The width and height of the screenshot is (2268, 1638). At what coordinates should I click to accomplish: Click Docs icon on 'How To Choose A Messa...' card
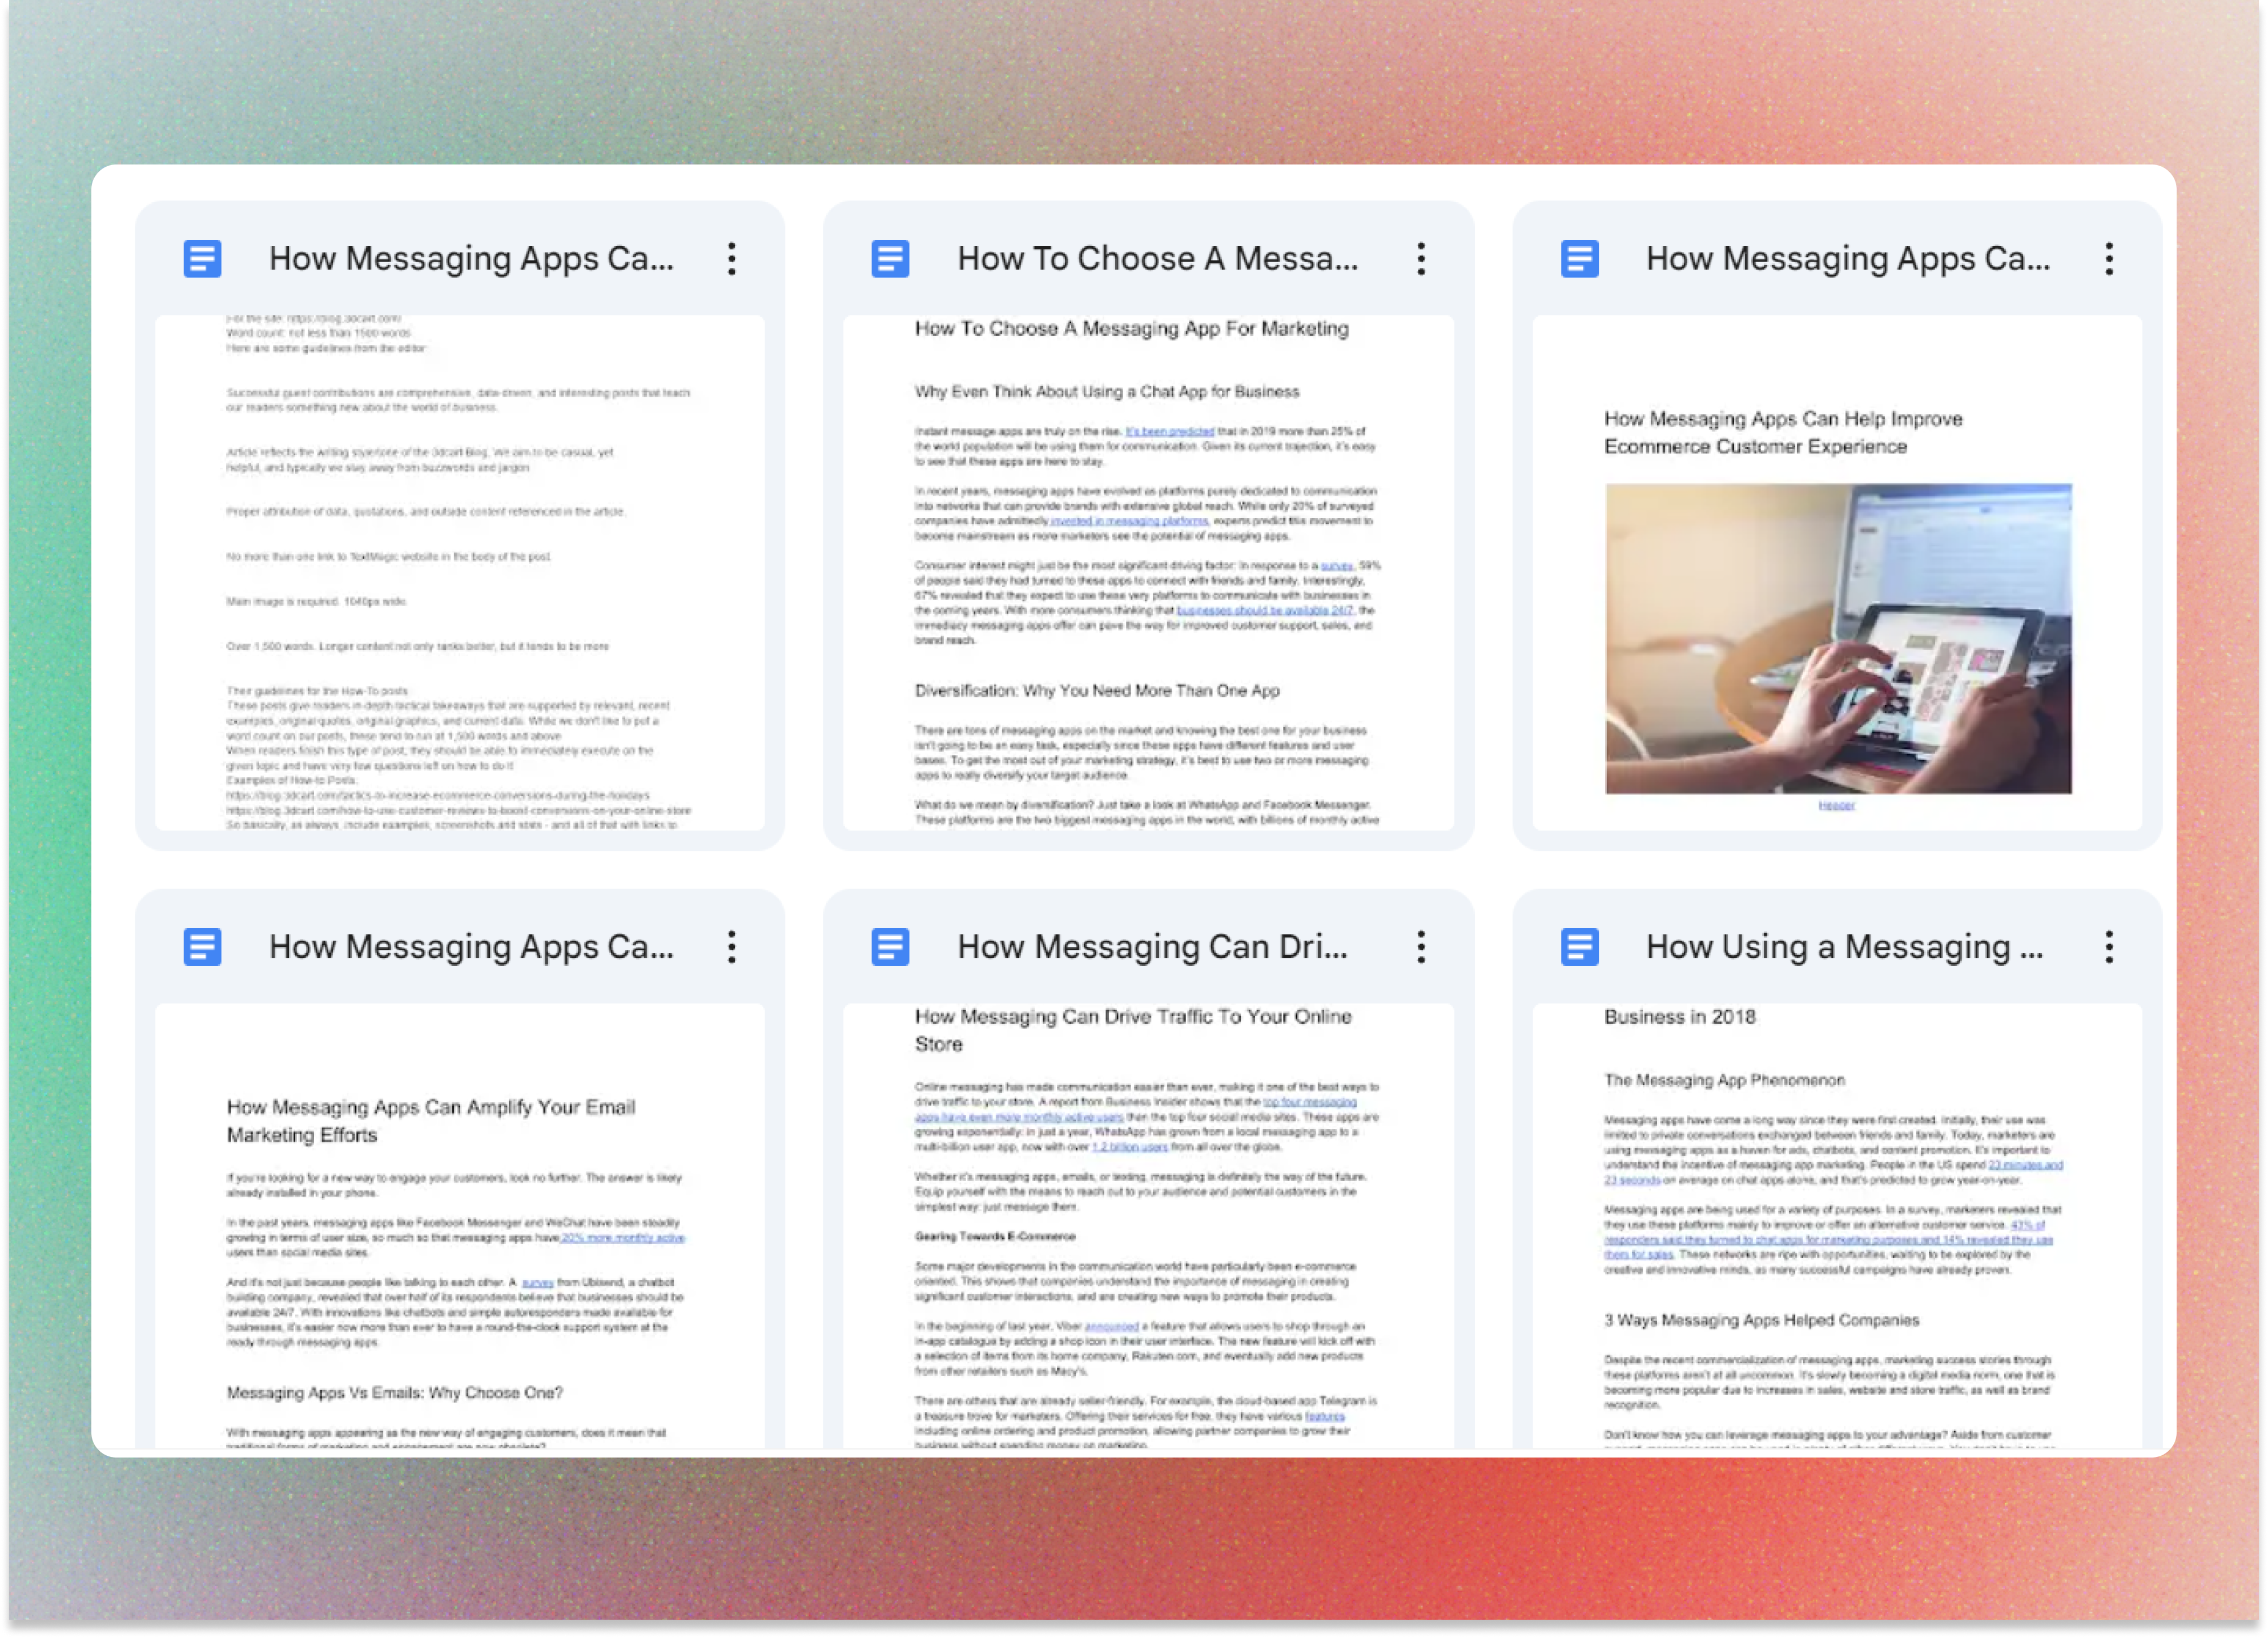(889, 259)
